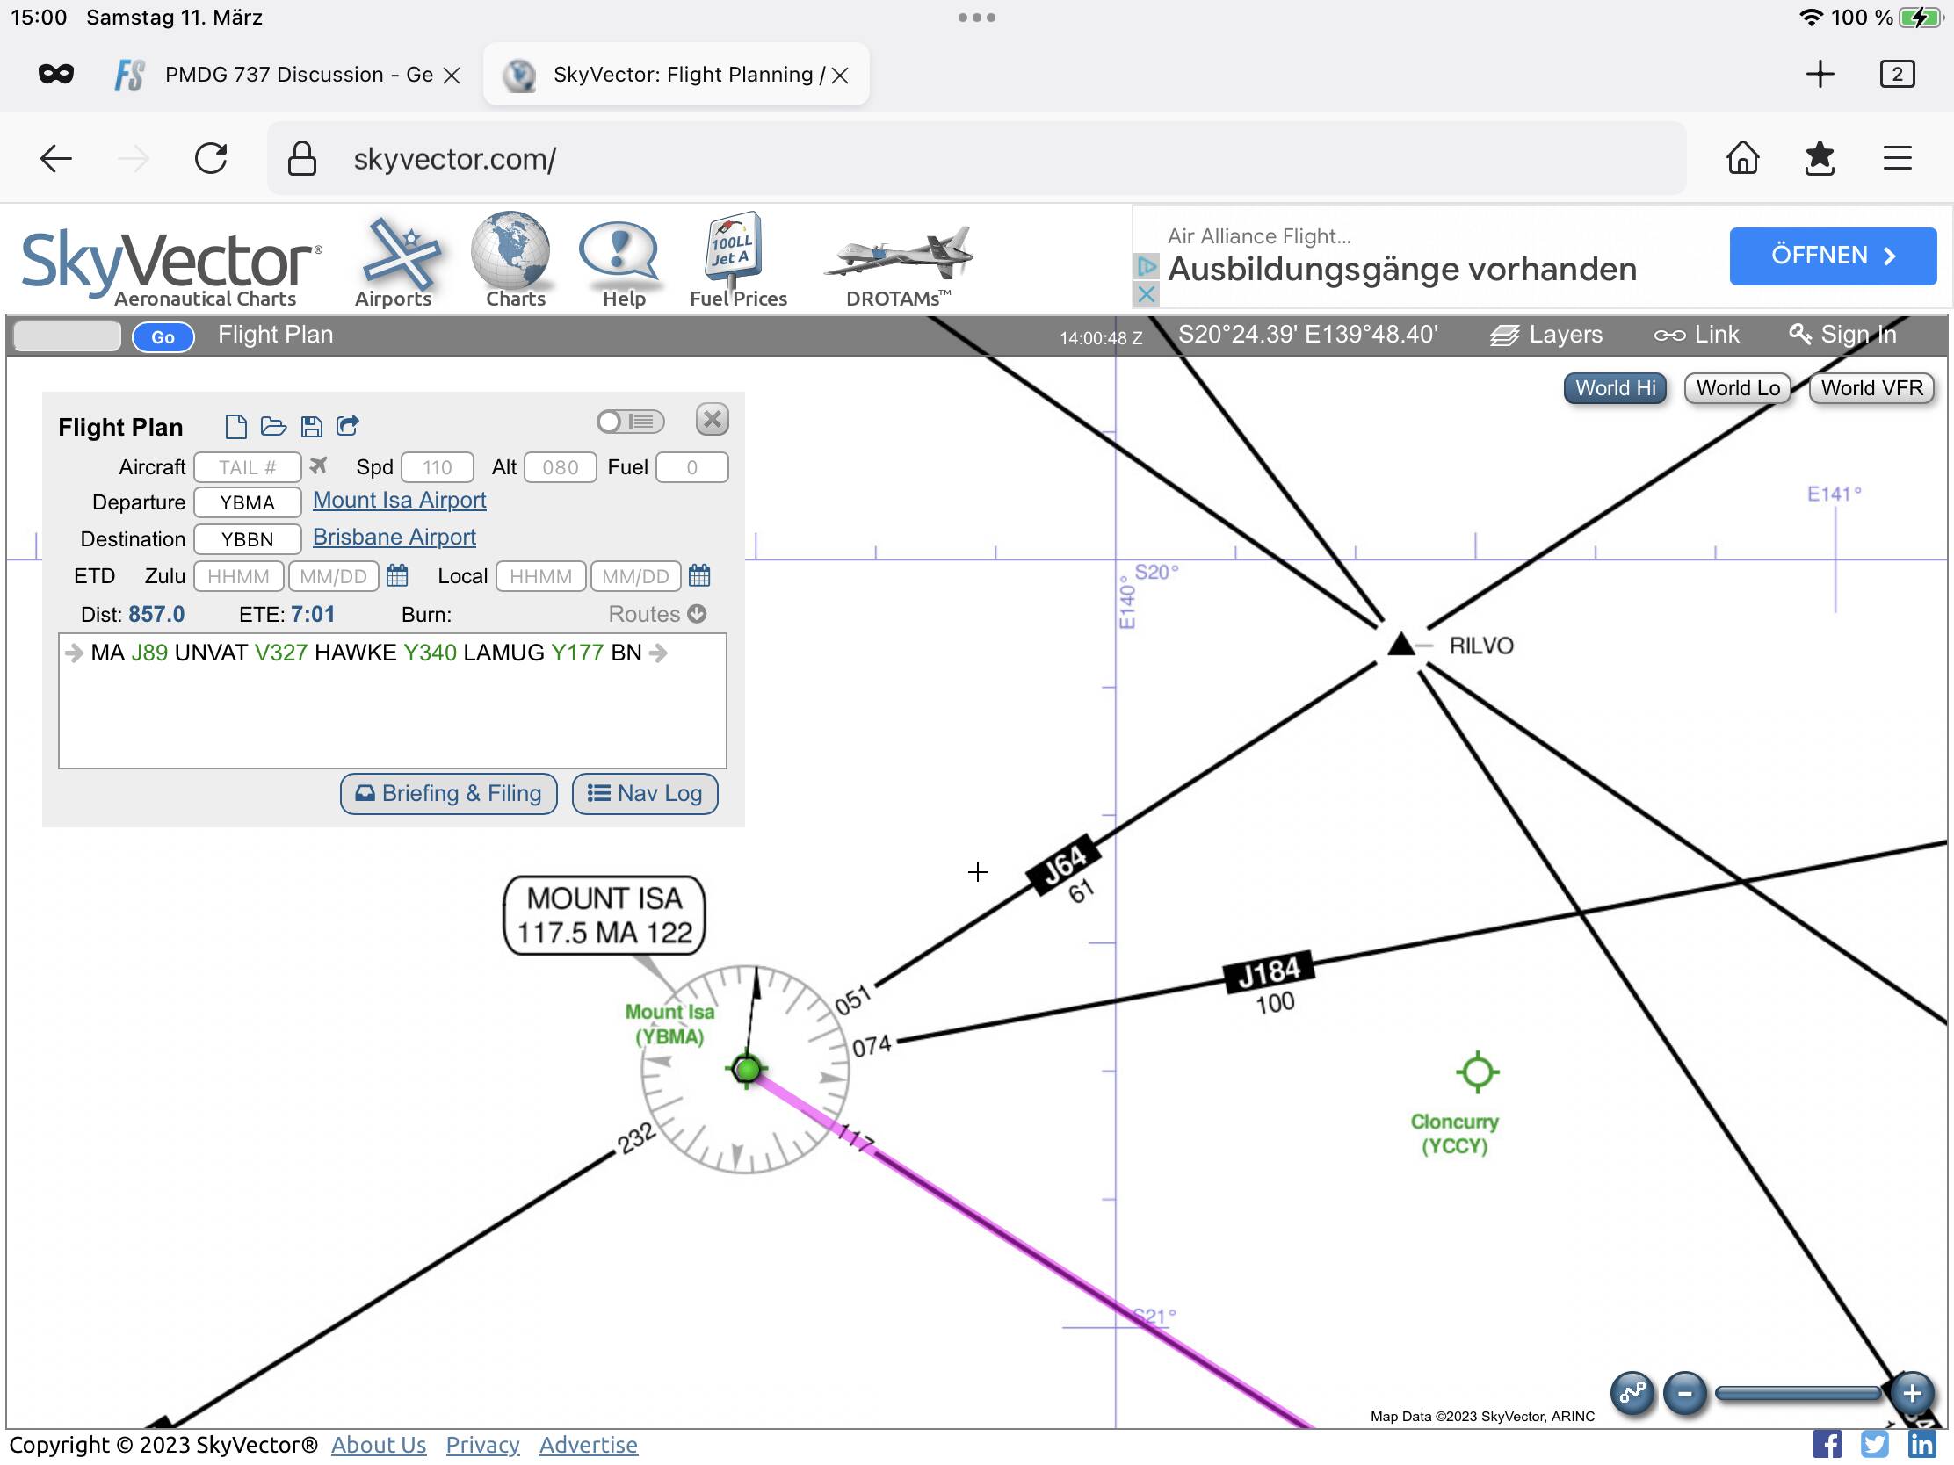Switch map to World Lo chart
This screenshot has height=1465, width=1954.
tap(1736, 388)
